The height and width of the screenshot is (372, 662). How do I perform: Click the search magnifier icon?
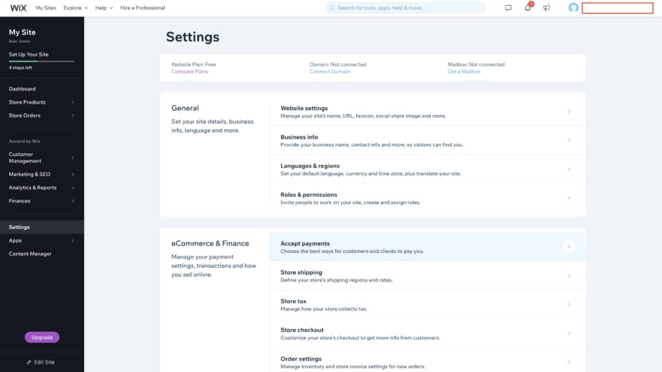332,8
